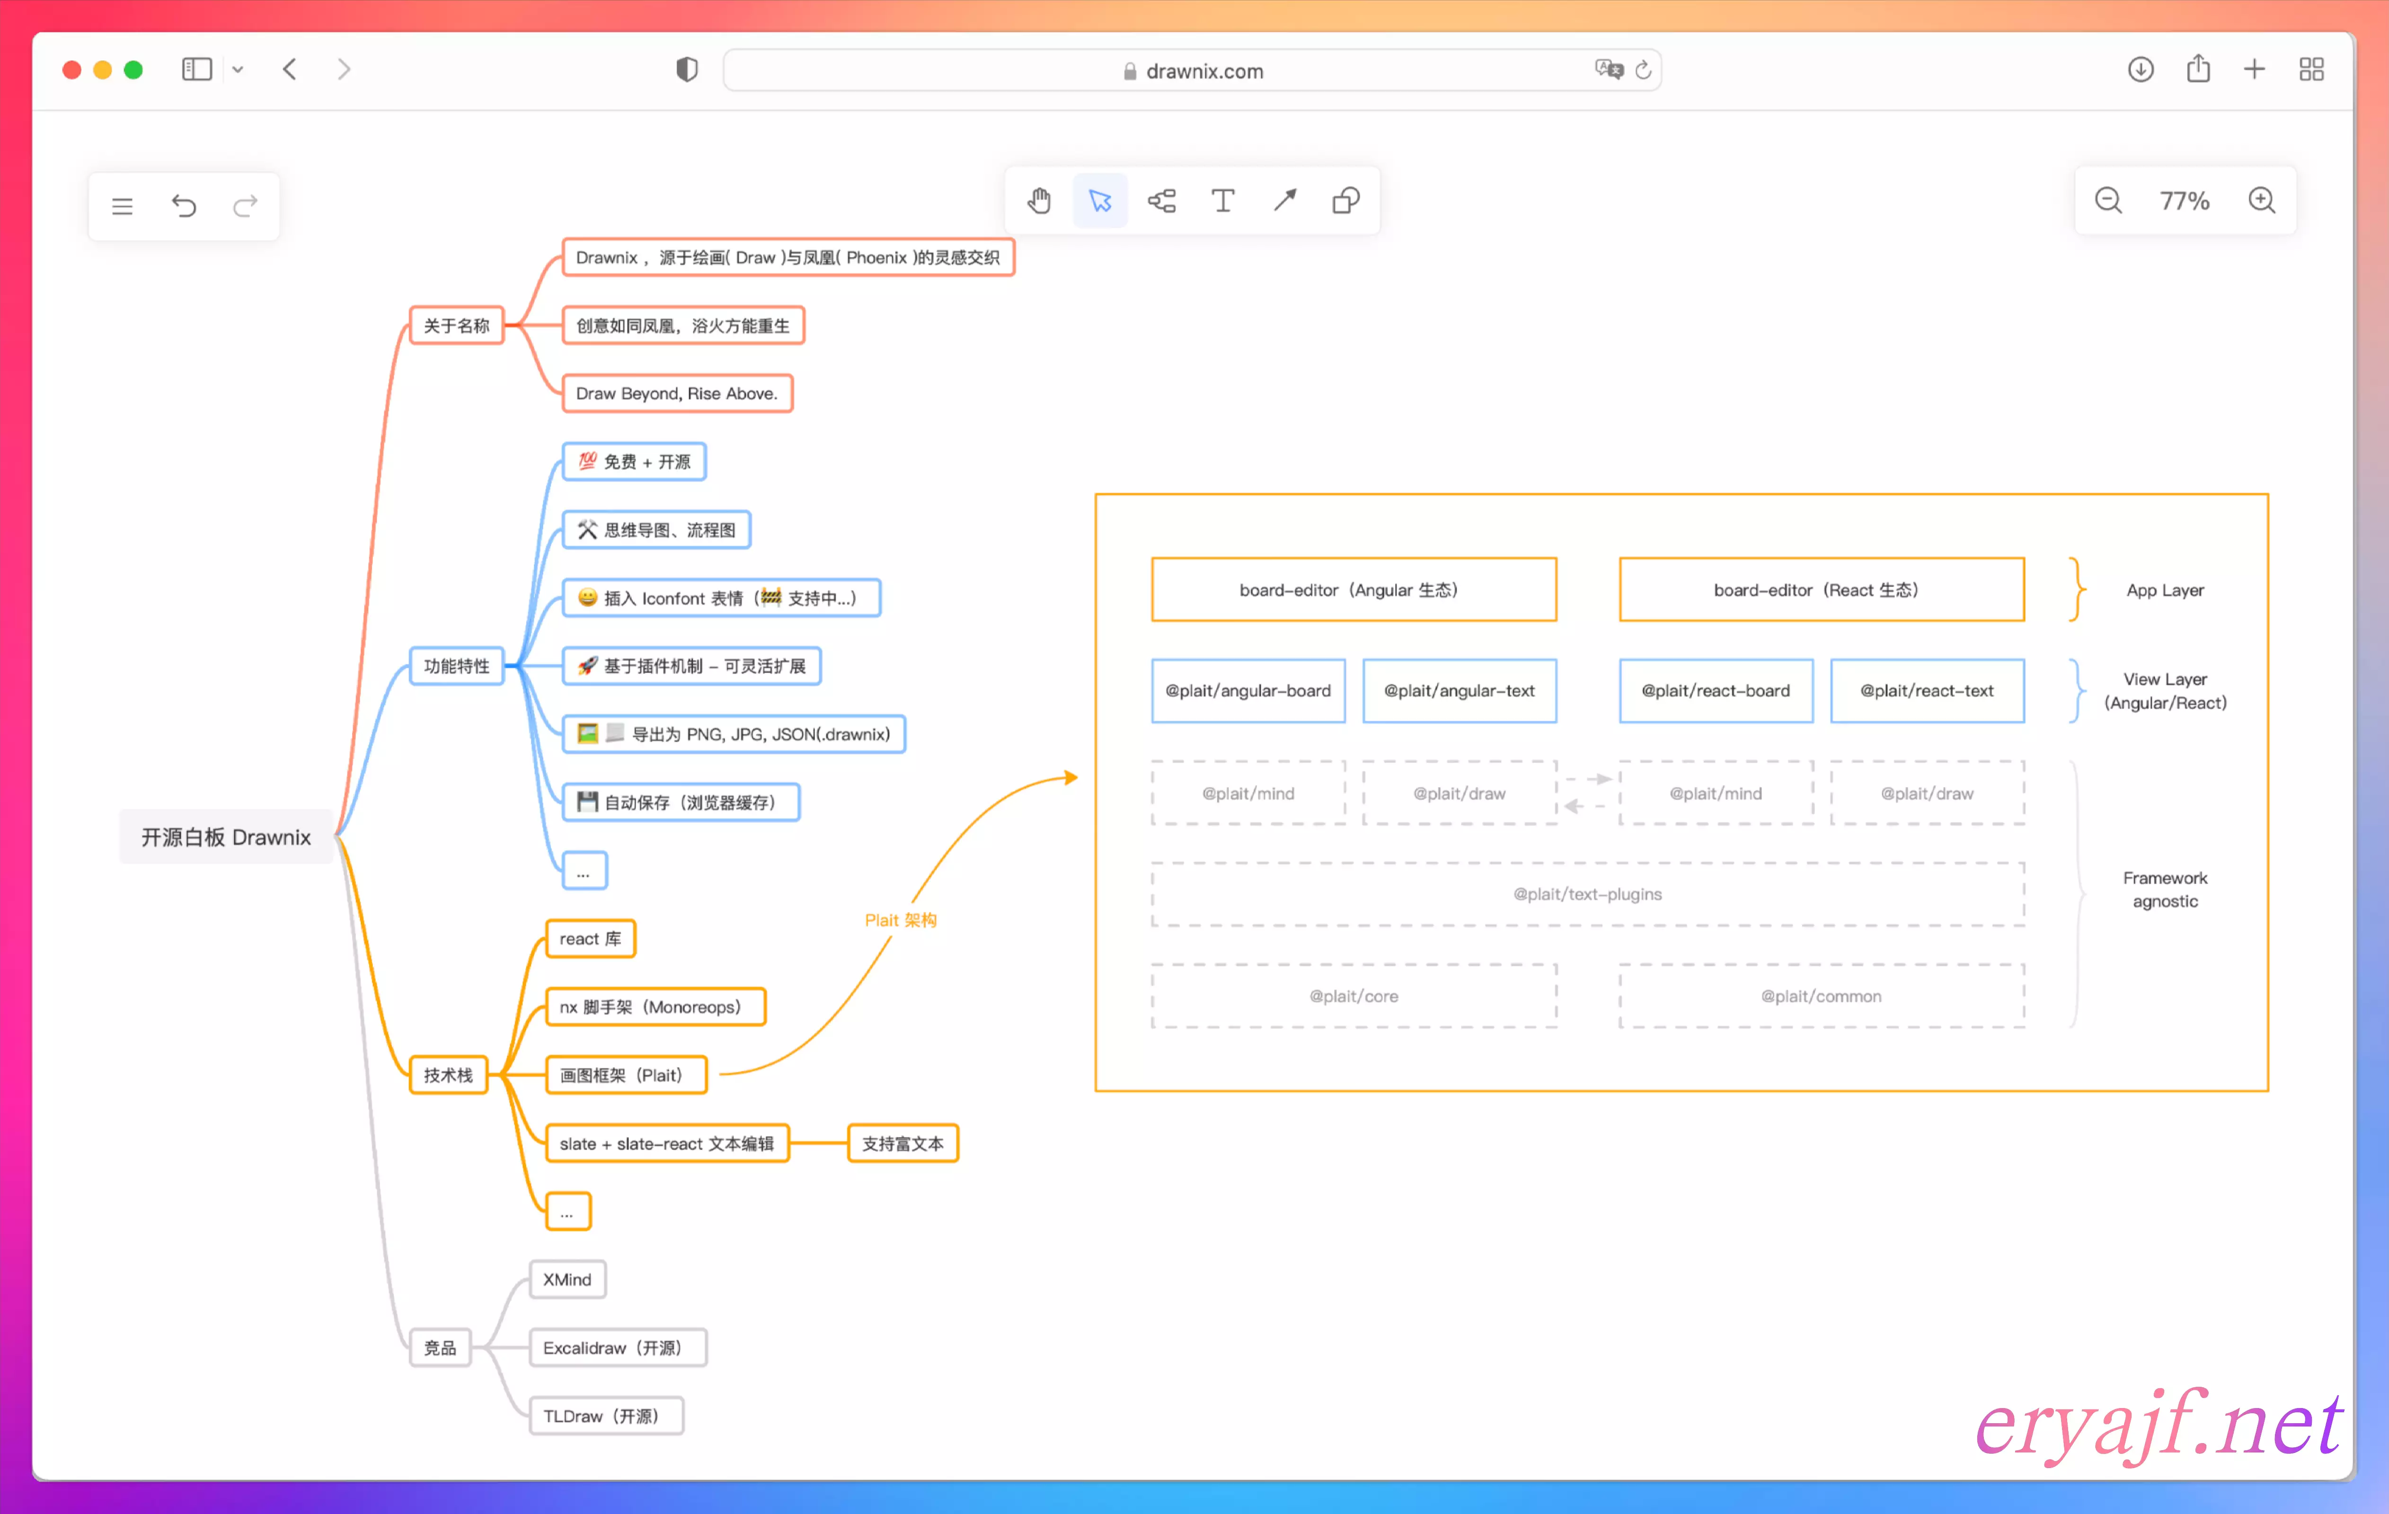The width and height of the screenshot is (2389, 1514).
Task: Select the react 库 node
Action: click(x=591, y=940)
